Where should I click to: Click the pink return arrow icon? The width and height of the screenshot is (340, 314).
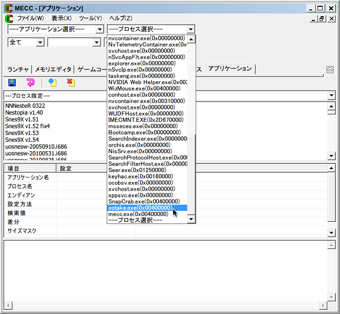point(30,83)
